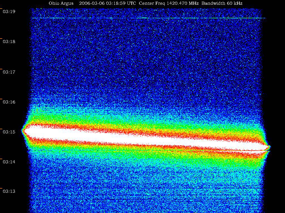Click the 03:16 time axis label

coord(9,102)
